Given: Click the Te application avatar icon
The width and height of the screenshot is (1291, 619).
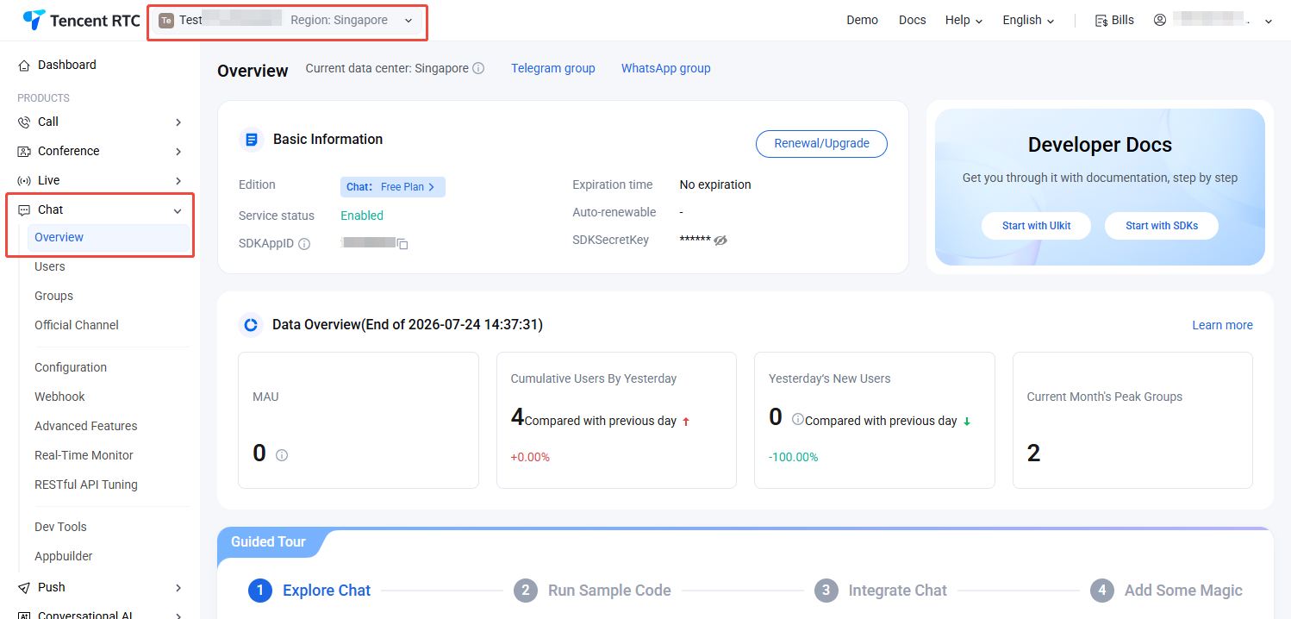Looking at the screenshot, I should pos(166,20).
